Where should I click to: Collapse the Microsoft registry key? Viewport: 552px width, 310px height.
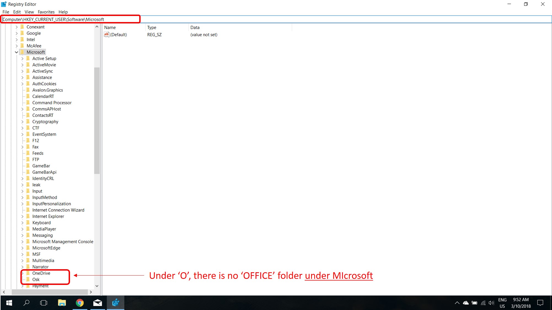click(17, 52)
